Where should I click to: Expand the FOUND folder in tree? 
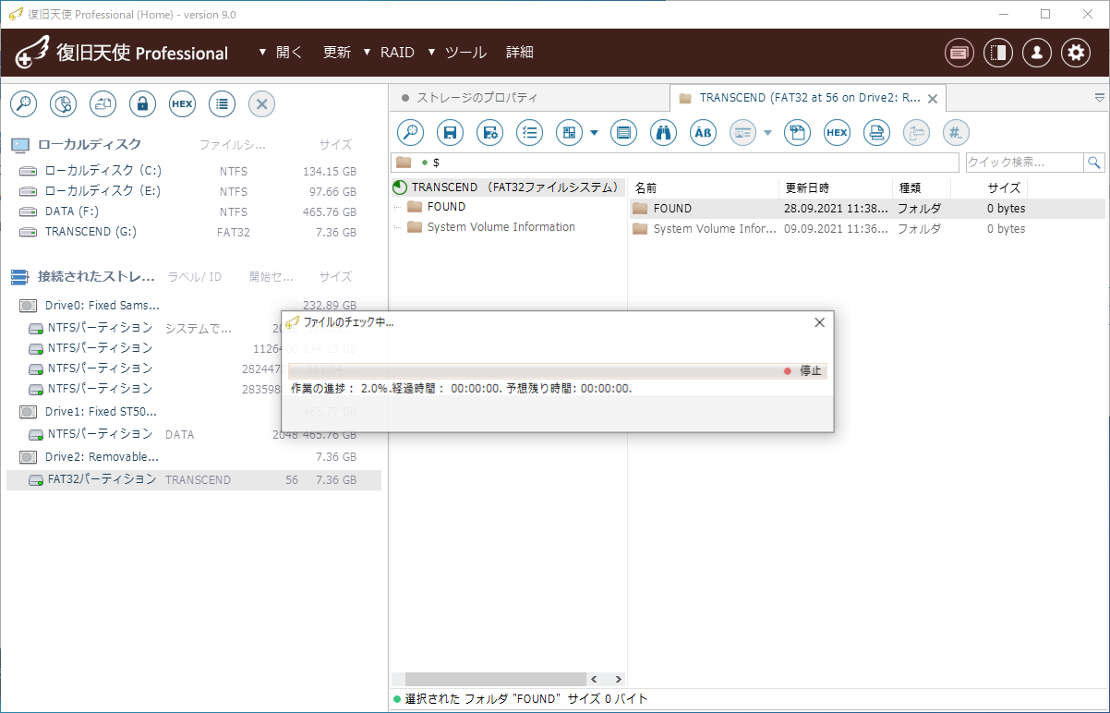(397, 207)
